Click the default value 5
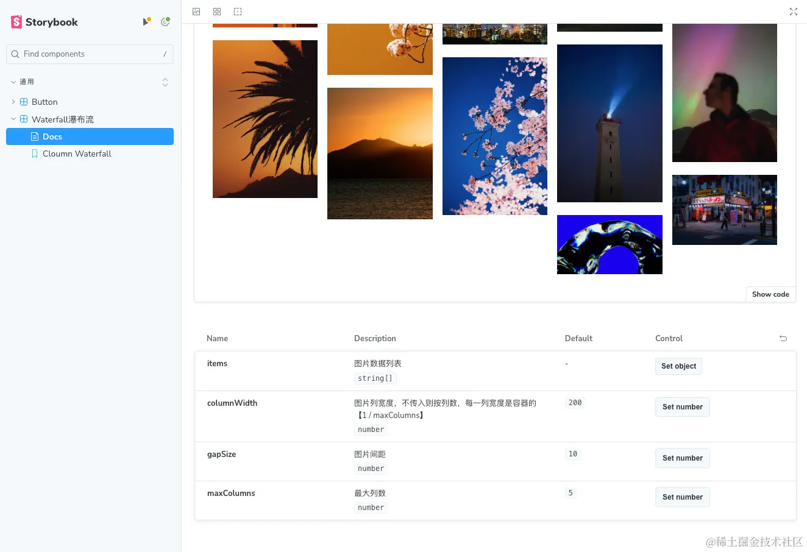The image size is (807, 552). [x=571, y=493]
